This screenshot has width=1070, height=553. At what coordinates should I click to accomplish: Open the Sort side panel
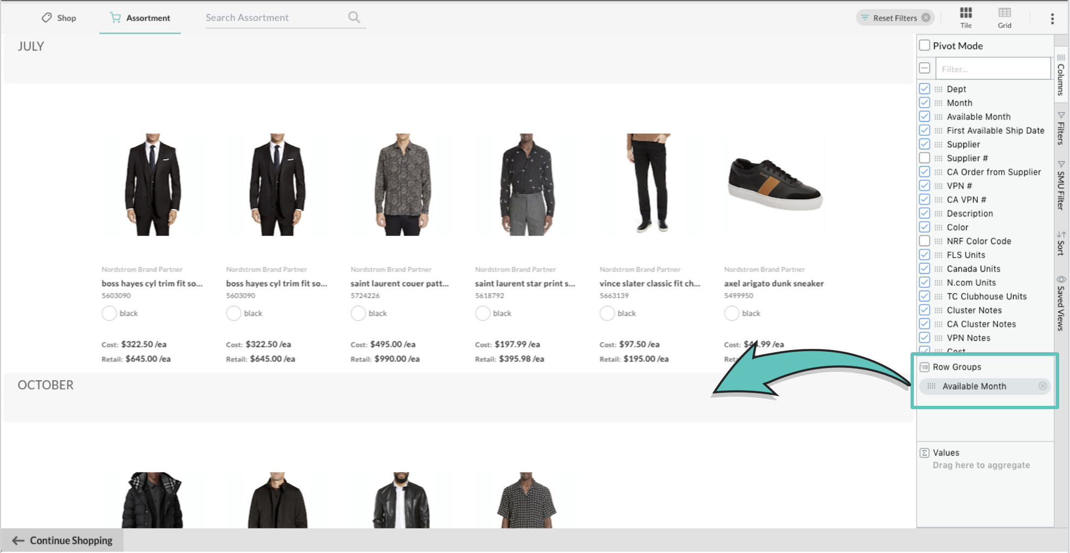click(1061, 243)
